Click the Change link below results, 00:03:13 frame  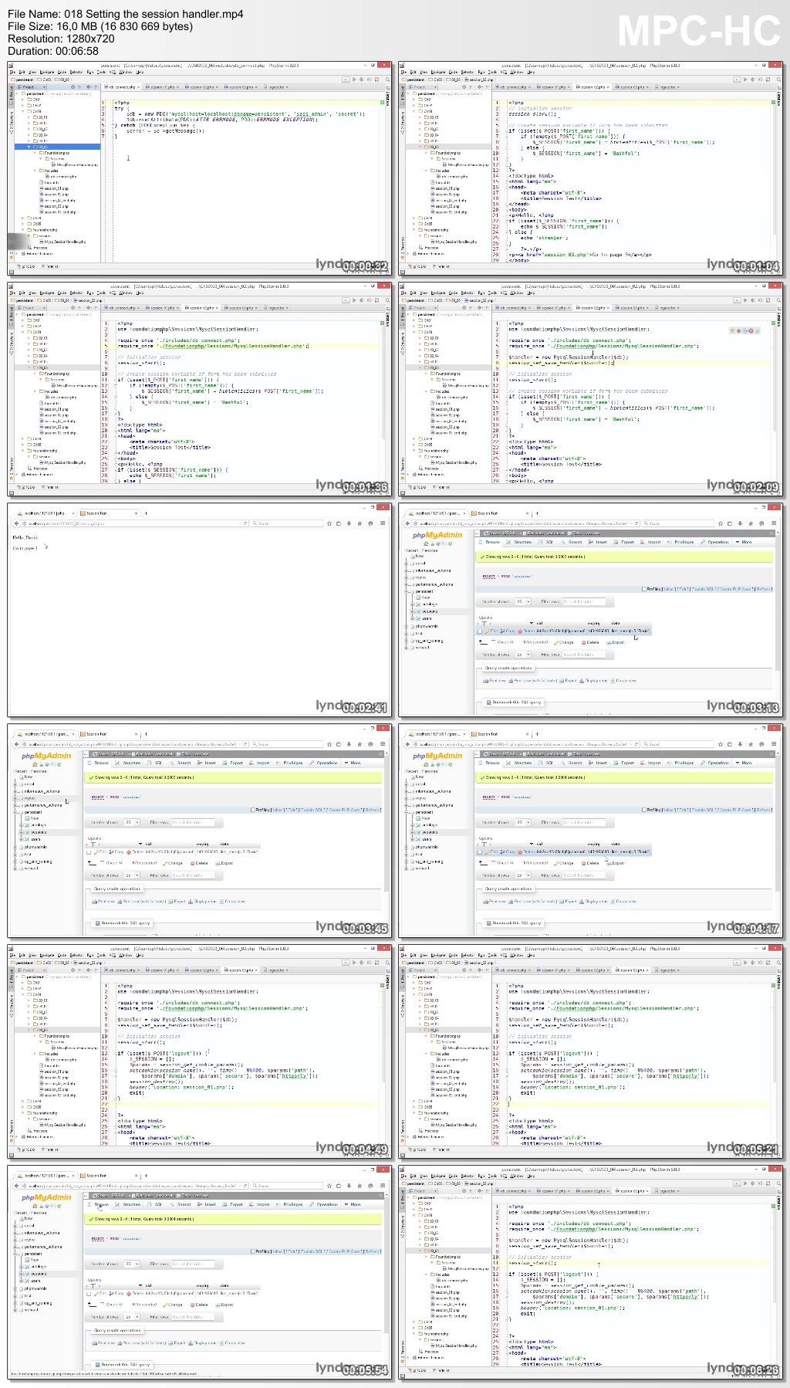point(564,642)
